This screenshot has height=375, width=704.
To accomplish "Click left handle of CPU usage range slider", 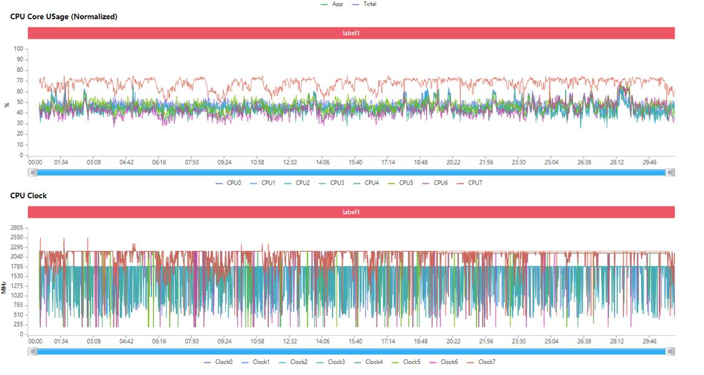I will coord(32,172).
